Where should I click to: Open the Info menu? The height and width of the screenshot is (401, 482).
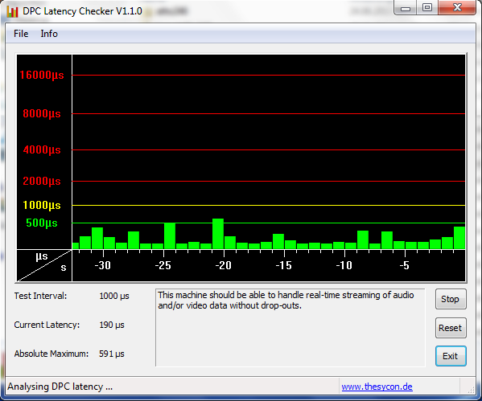click(x=49, y=34)
